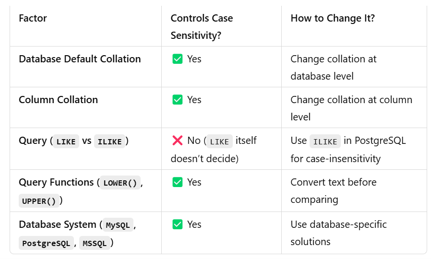Click the ILIKE code tag in How to Change column
The image size is (431, 259).
(x=325, y=141)
